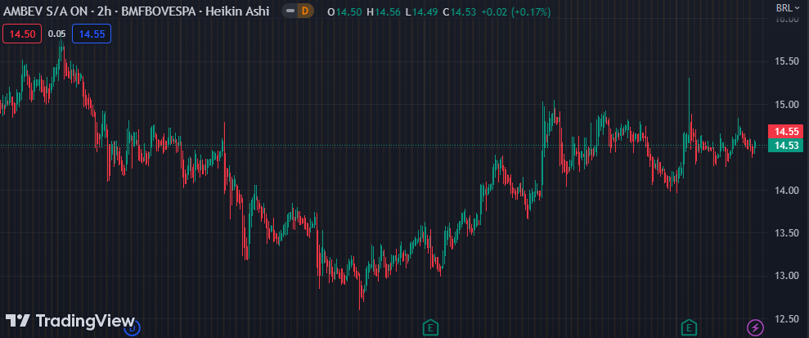Image resolution: width=809 pixels, height=338 pixels.
Task: Click the 15.50 price scale label
Action: (x=788, y=61)
